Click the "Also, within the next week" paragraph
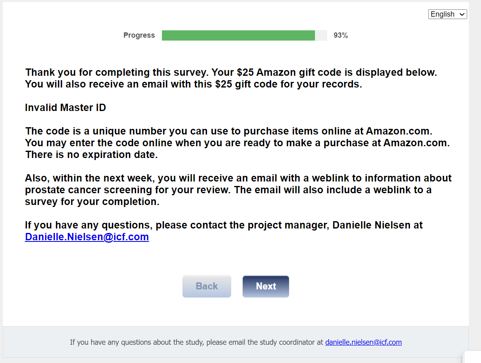This screenshot has width=481, height=363. point(238,178)
